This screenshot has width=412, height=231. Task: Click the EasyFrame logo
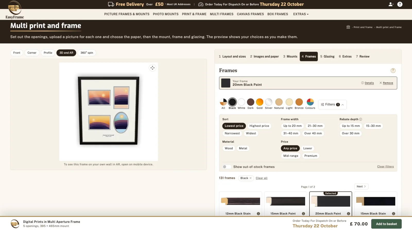[x=15, y=10]
